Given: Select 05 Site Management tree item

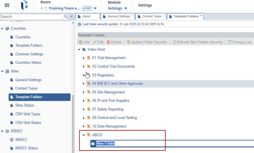Looking at the screenshot, I should [x=108, y=92].
